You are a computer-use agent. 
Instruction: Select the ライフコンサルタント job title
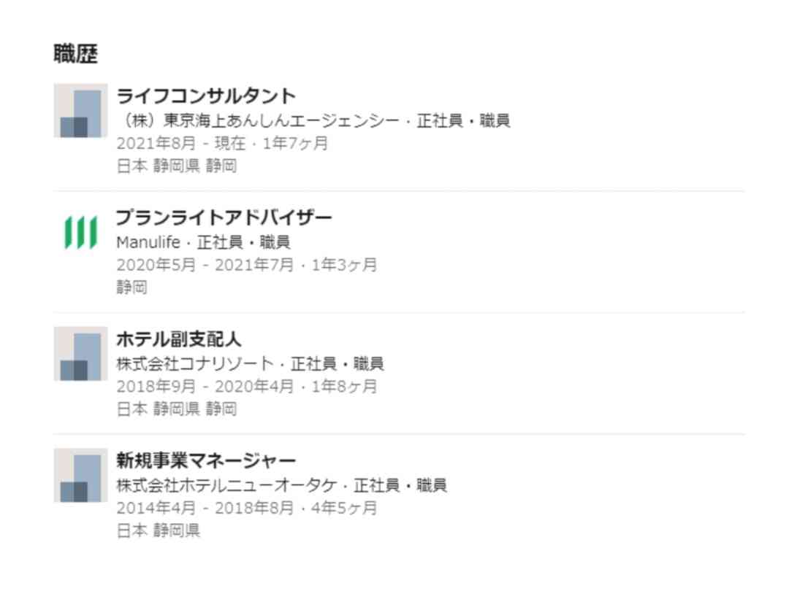(x=206, y=96)
